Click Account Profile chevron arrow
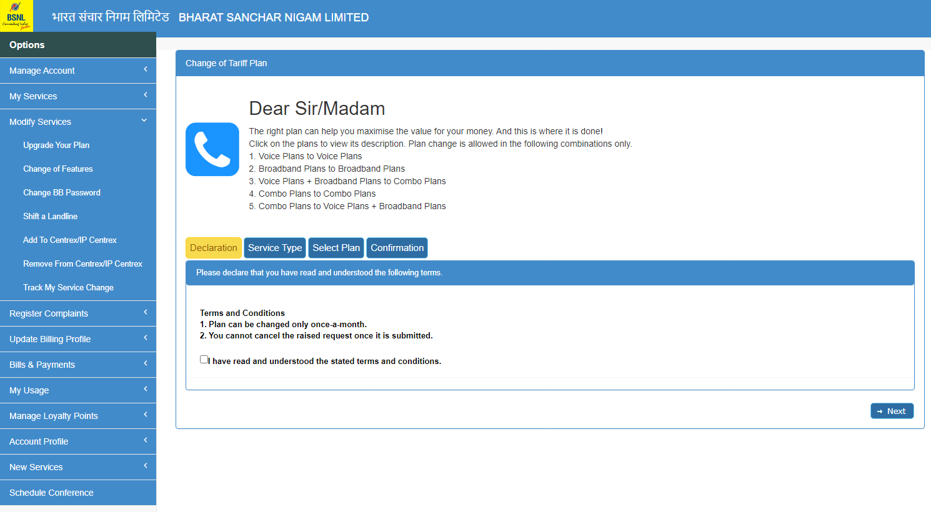Image resolution: width=931 pixels, height=512 pixels. [146, 440]
